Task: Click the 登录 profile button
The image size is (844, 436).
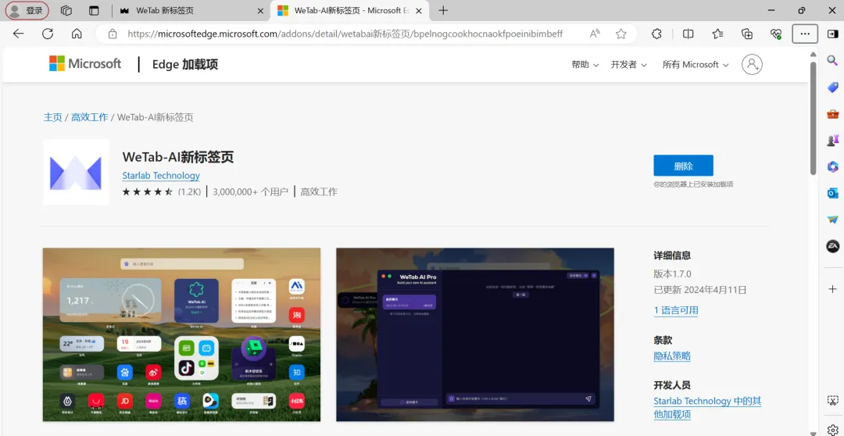Action: (x=27, y=10)
